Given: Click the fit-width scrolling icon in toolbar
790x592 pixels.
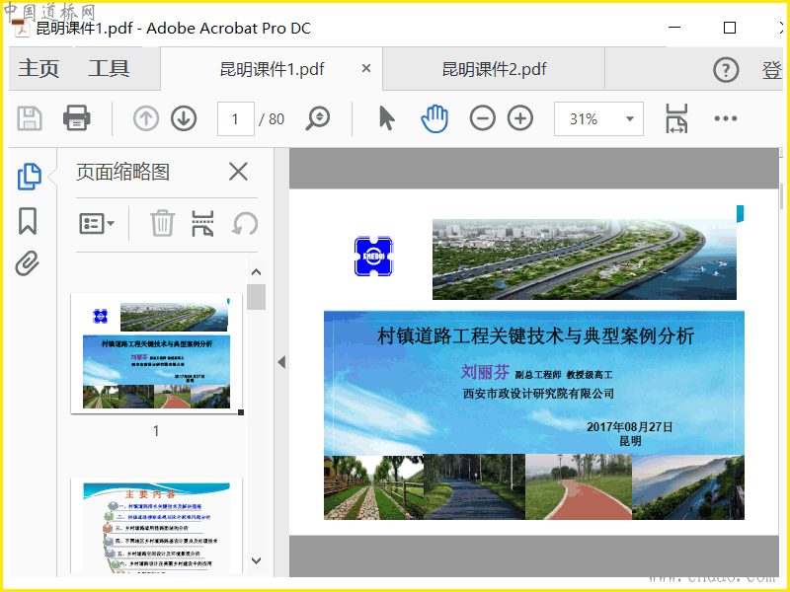Looking at the screenshot, I should point(676,118).
